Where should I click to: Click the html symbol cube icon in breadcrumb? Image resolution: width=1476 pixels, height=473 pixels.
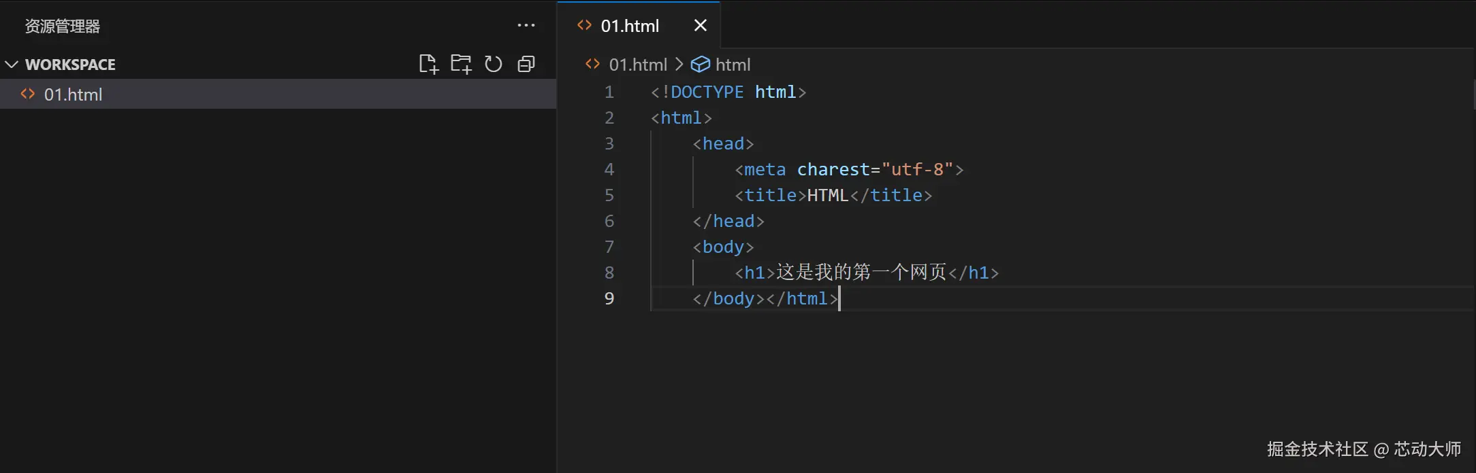pos(700,64)
